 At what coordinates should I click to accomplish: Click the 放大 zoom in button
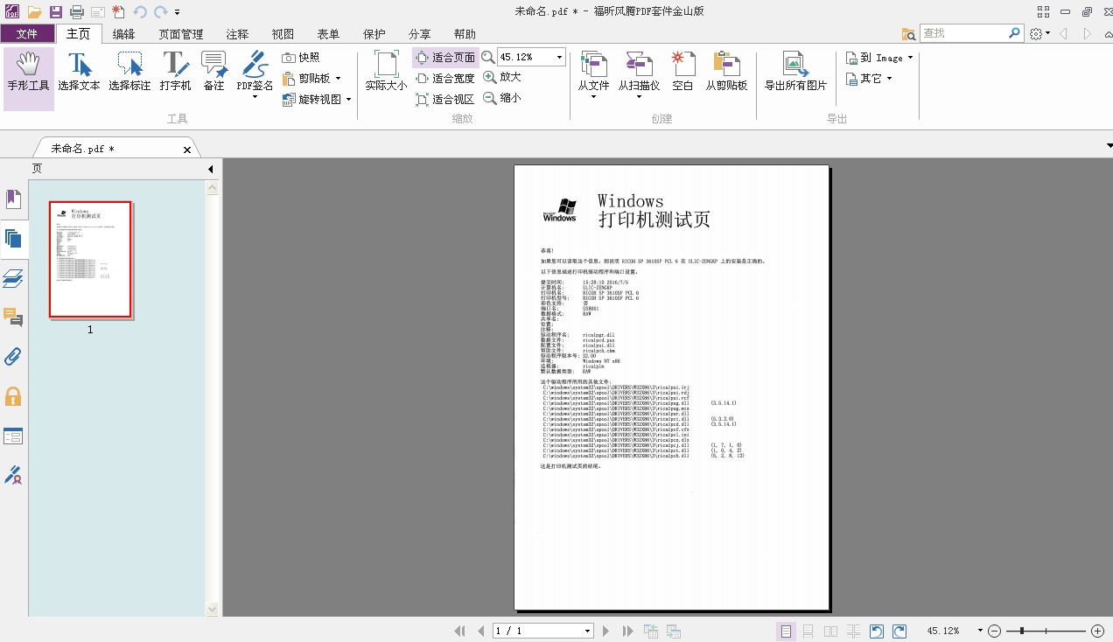[502, 78]
